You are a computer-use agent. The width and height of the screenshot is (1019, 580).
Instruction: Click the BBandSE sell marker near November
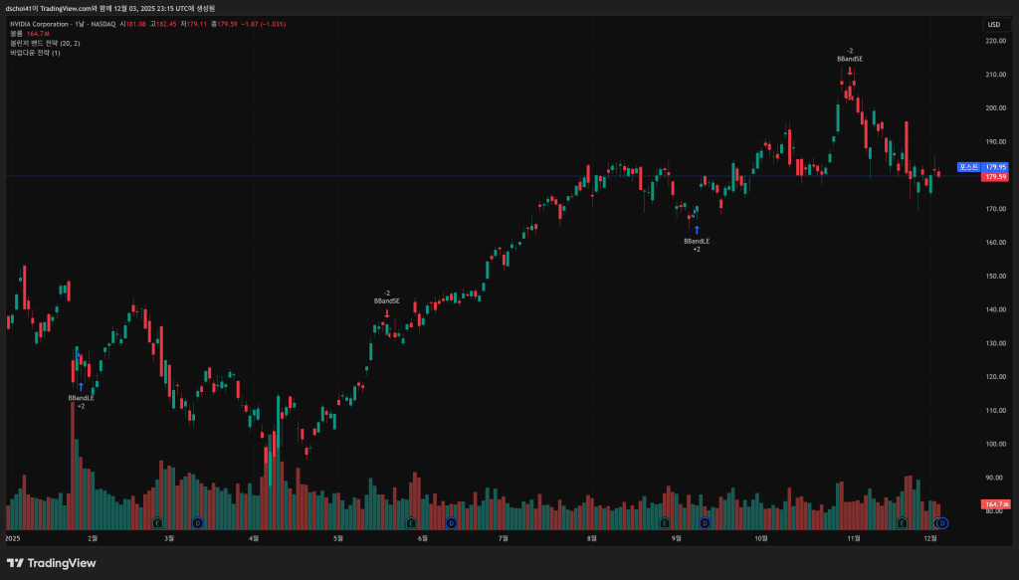[x=849, y=59]
